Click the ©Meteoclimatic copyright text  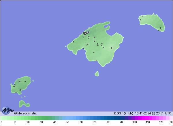click(25, 113)
